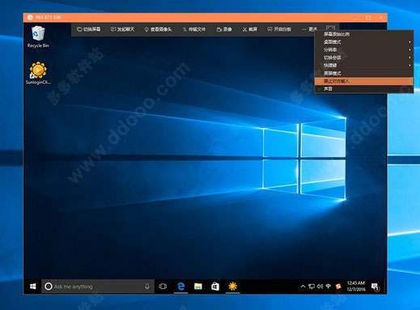Expand the 分辨率 resolution submenu

pyautogui.click(x=364, y=50)
